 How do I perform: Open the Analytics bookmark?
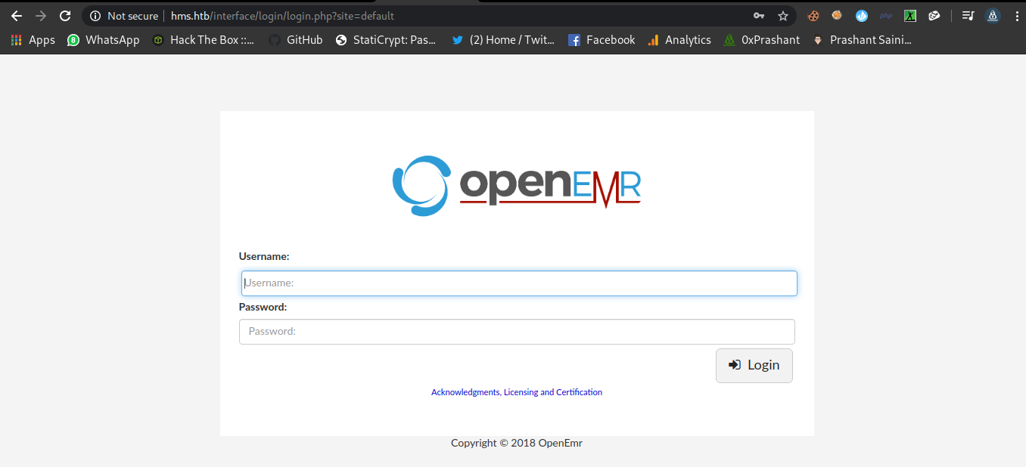(x=679, y=40)
